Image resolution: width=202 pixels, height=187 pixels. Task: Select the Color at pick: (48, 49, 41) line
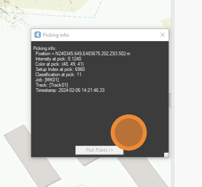[x=59, y=64]
